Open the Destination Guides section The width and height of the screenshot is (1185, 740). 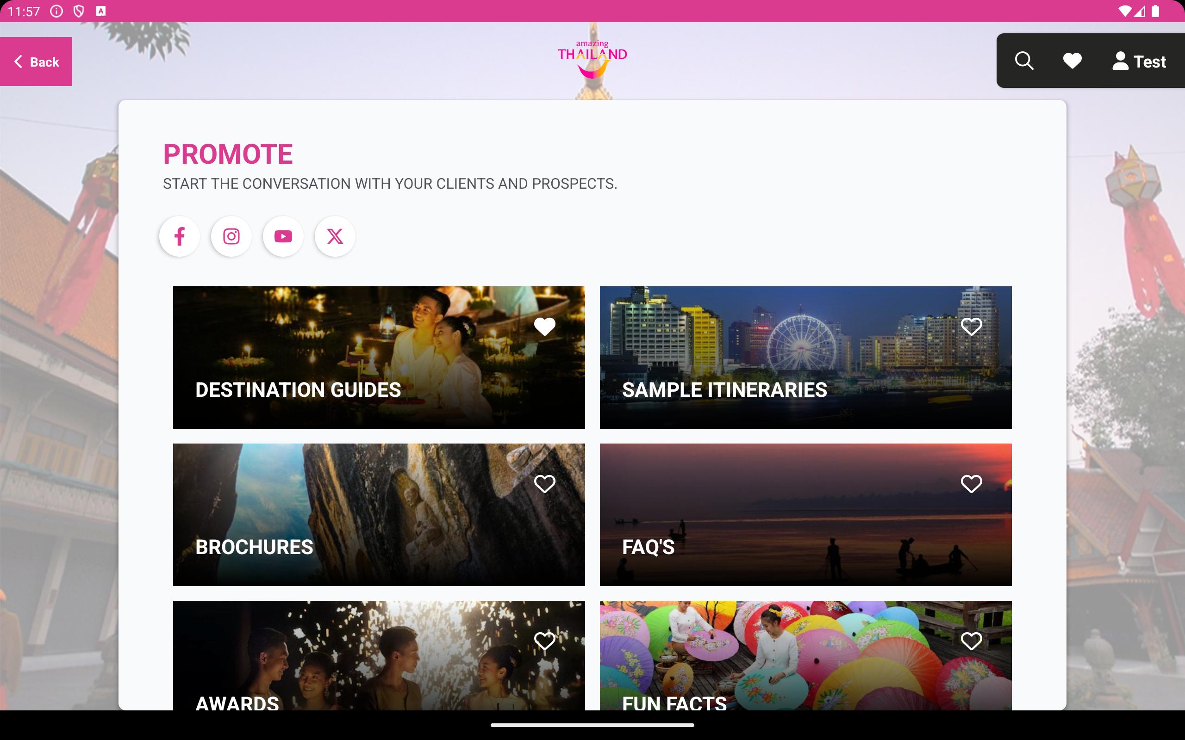pos(379,357)
